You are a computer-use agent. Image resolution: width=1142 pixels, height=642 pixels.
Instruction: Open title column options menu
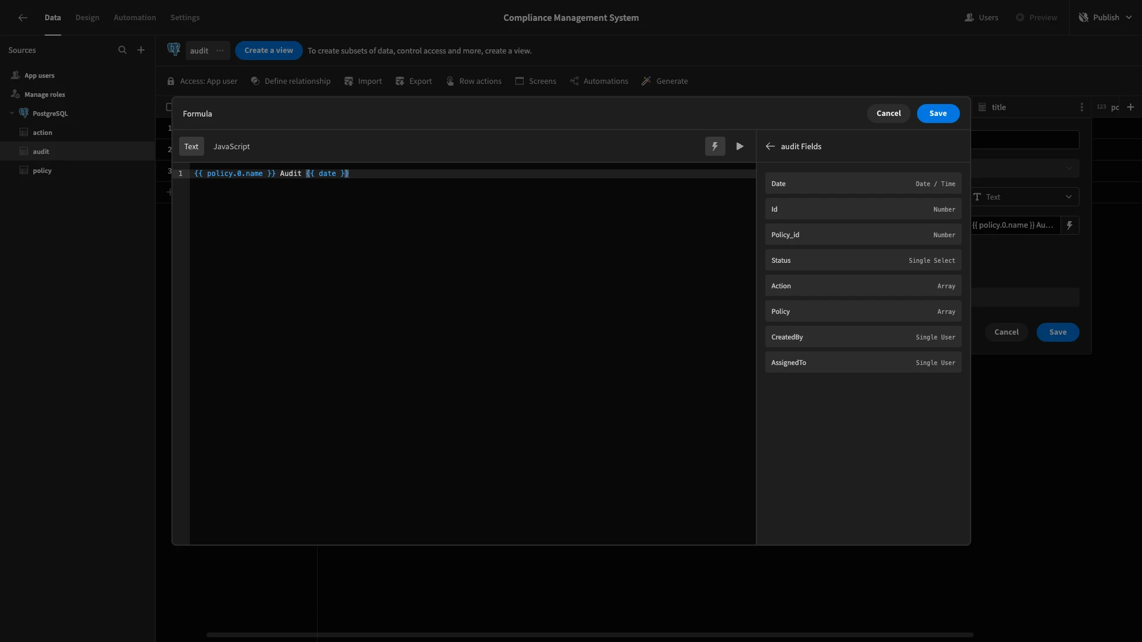point(1081,108)
